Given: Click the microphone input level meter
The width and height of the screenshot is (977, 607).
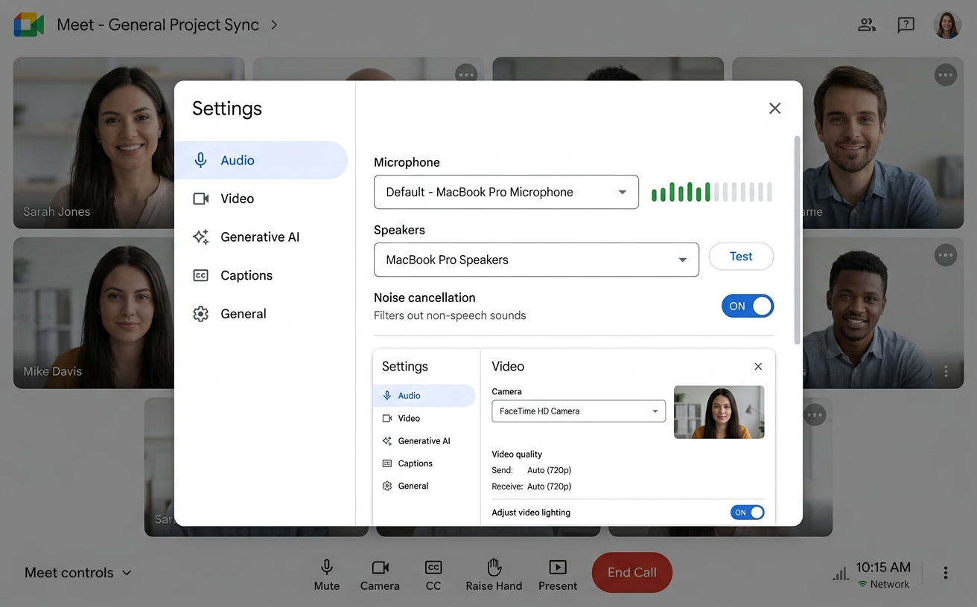Looking at the screenshot, I should [711, 192].
